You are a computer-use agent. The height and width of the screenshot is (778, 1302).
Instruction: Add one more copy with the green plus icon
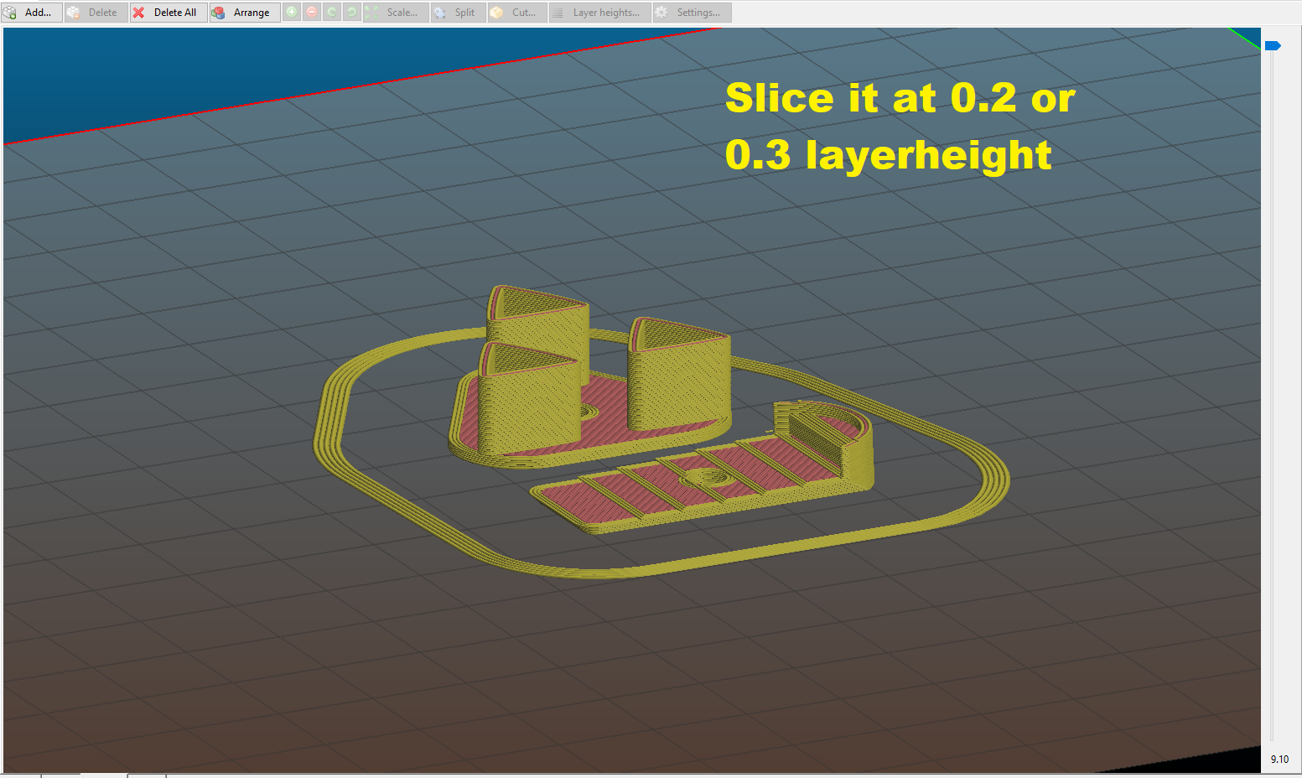tap(292, 13)
